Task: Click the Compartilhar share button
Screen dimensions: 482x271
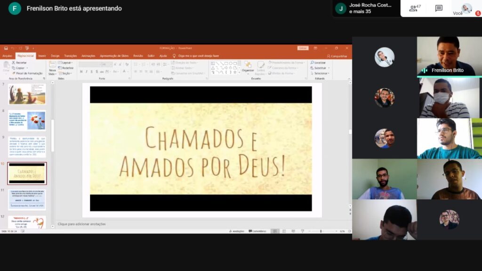Action: click(x=337, y=56)
